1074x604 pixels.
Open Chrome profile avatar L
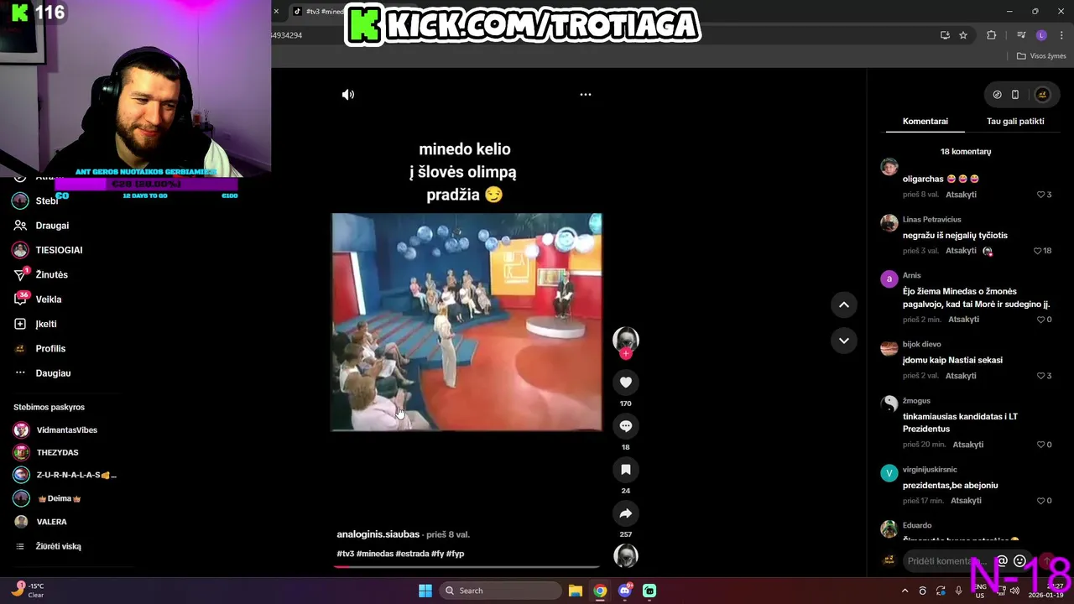1041,35
